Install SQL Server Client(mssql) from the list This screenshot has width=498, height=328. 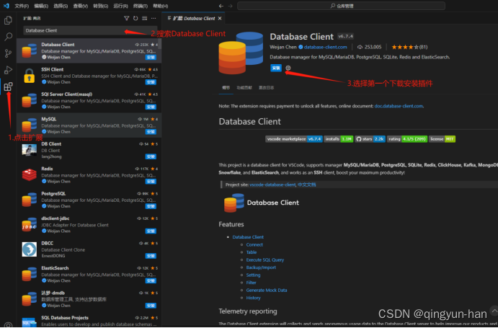click(151, 107)
